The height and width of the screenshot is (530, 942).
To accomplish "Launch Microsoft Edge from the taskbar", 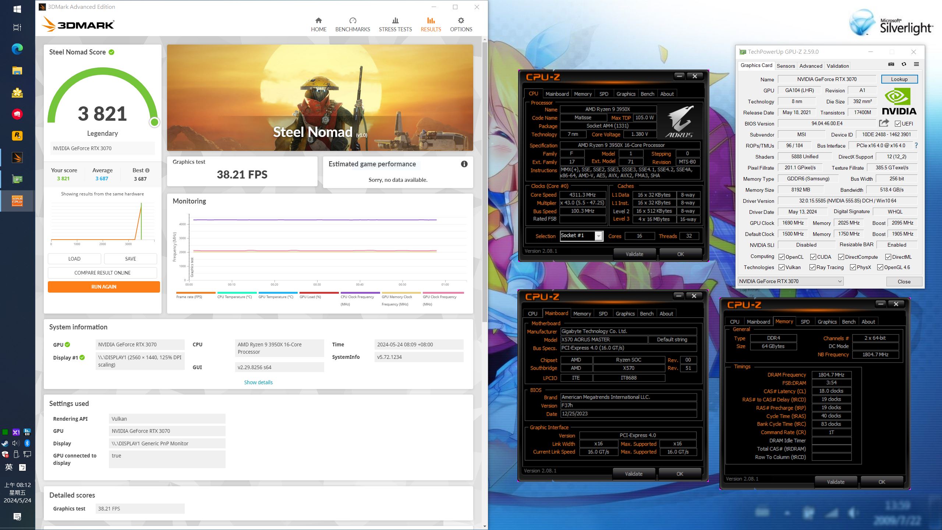I will point(17,49).
